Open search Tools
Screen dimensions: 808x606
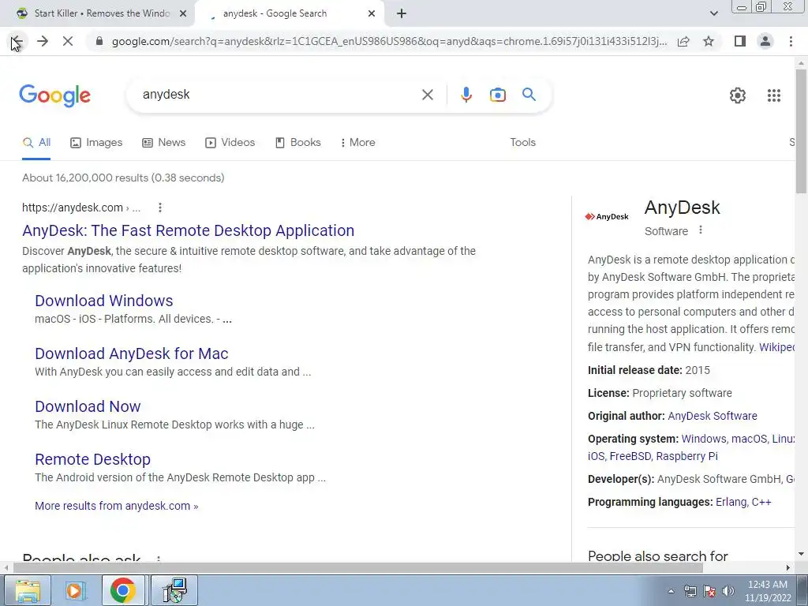[x=522, y=143]
